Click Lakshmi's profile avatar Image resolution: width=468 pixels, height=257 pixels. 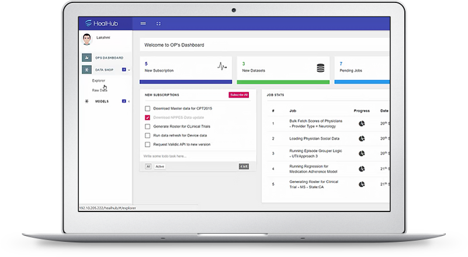pos(86,39)
